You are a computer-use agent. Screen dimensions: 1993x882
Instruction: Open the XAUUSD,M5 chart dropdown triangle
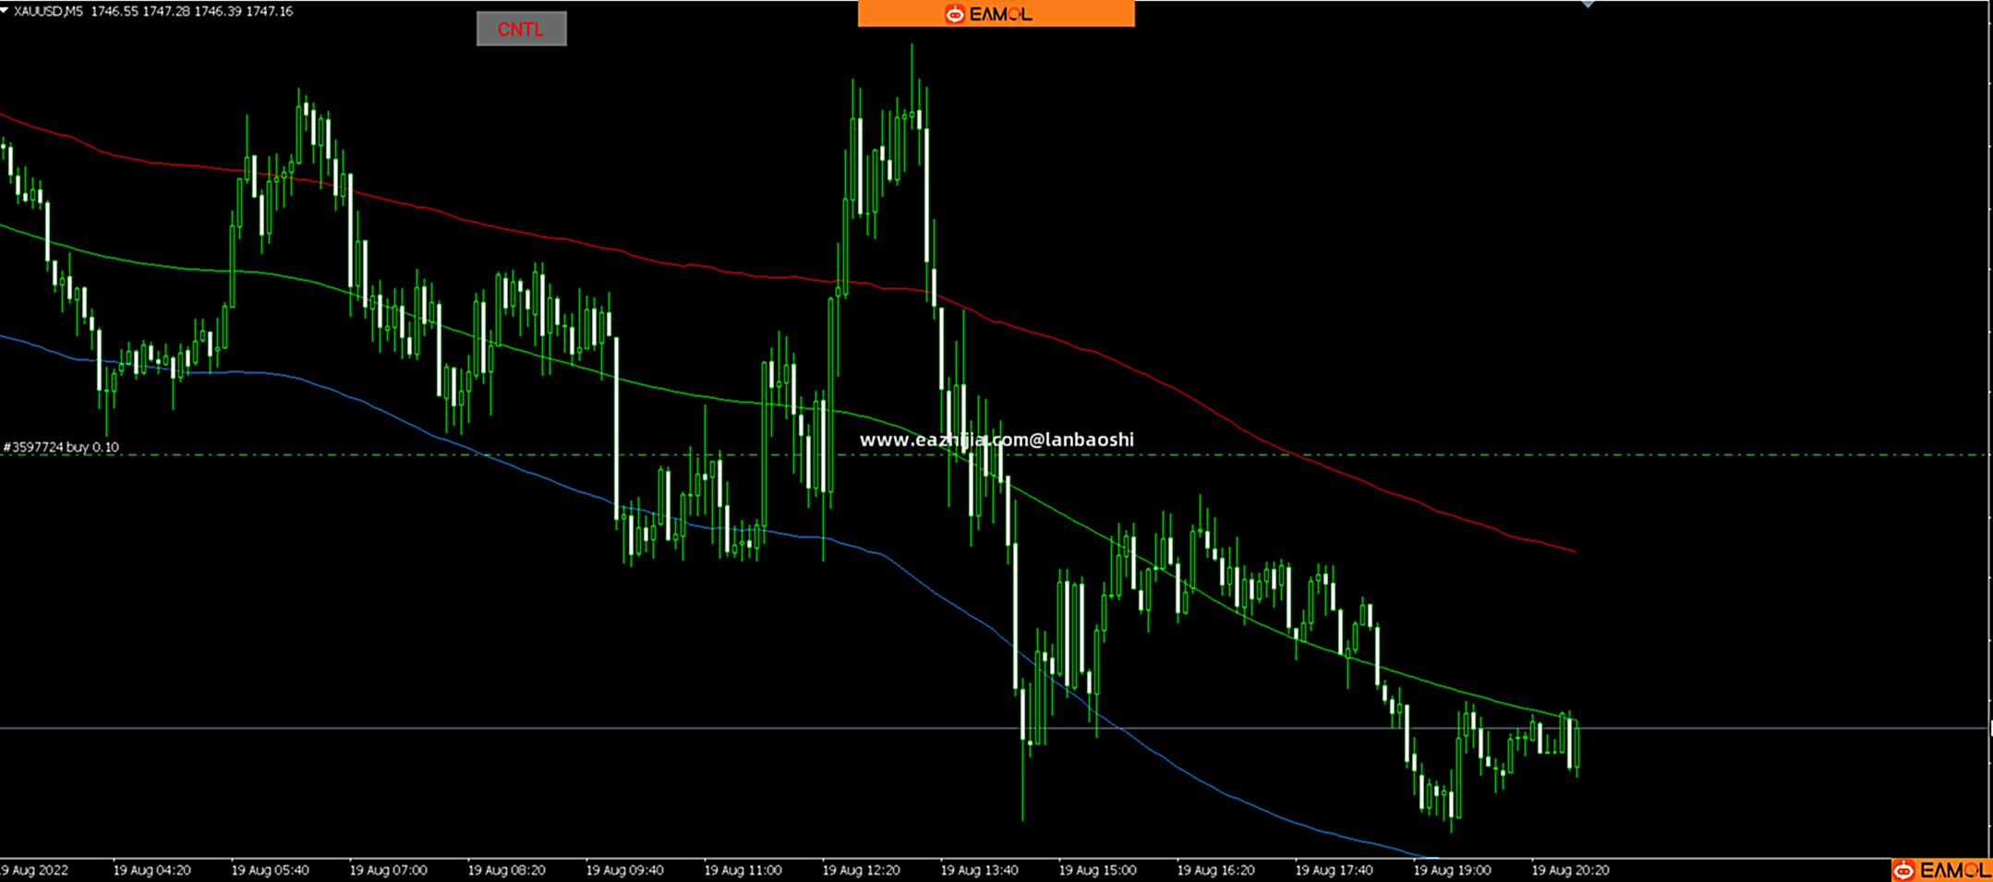(6, 11)
